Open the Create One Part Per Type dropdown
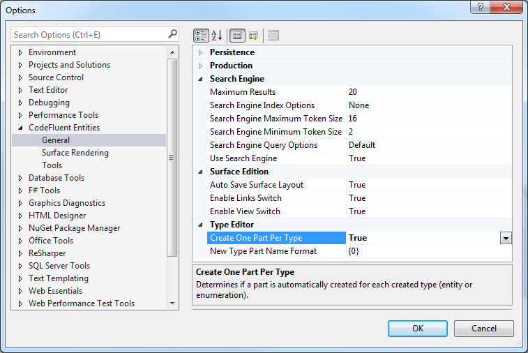Screen dimensions: 528x353 pos(506,238)
